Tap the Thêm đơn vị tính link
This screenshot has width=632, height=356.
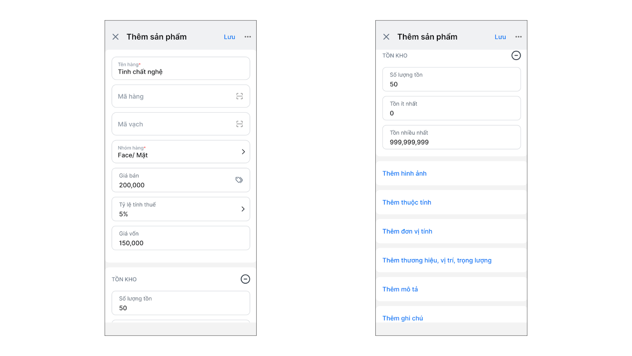pos(407,231)
